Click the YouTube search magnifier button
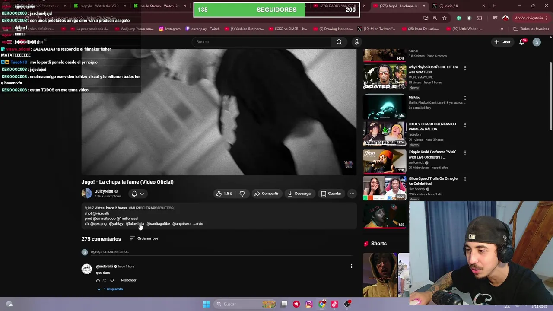Viewport: 553px width, 311px height. pos(339,42)
